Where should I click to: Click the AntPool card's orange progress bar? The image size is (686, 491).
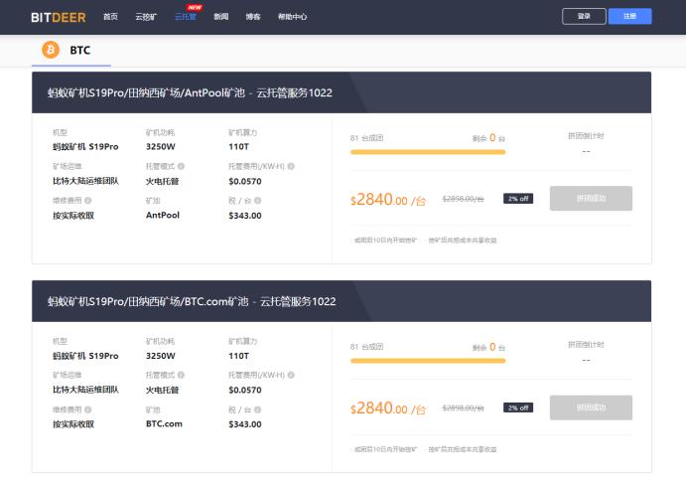[x=428, y=152]
